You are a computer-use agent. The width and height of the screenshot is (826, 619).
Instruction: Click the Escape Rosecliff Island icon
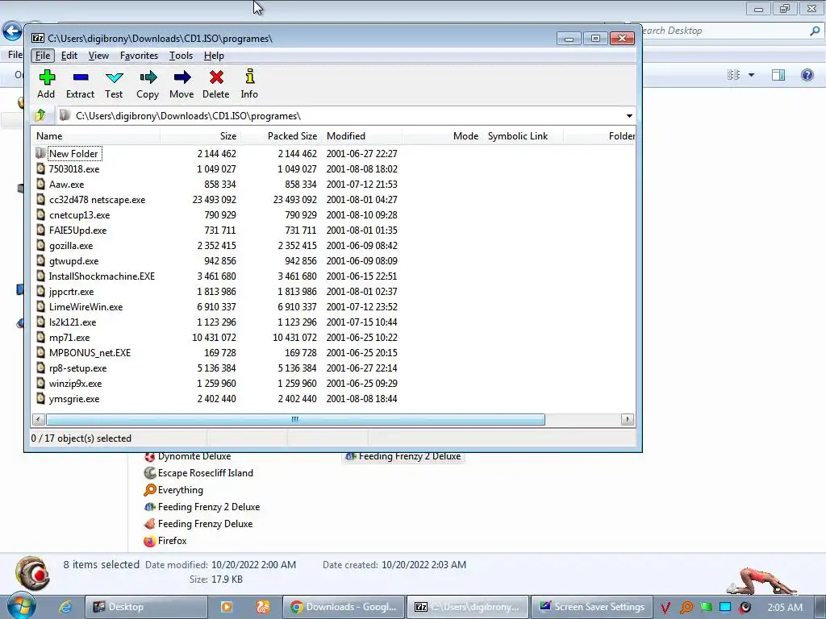(149, 473)
